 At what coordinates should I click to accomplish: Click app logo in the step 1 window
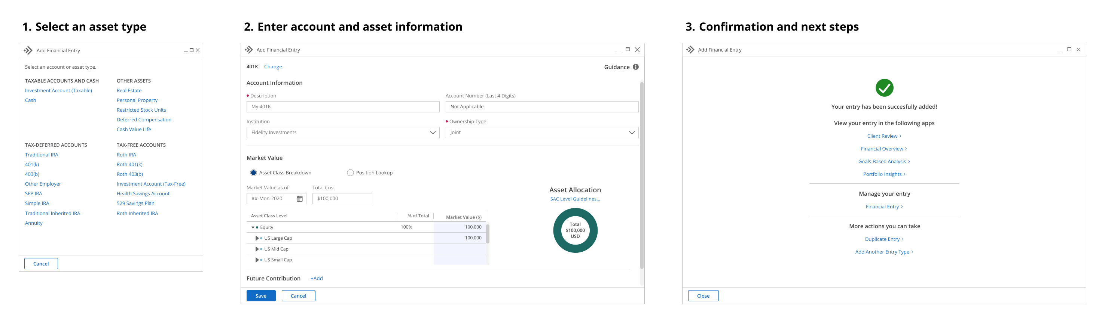tap(28, 50)
